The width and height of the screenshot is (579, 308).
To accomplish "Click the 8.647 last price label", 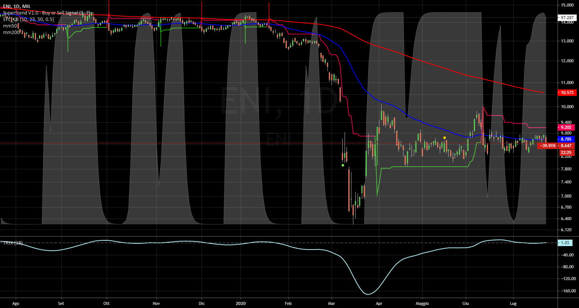I will point(567,146).
